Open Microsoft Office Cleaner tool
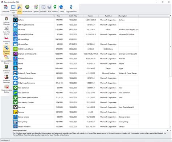Viewport: 172px width, 142px height. 7,59
